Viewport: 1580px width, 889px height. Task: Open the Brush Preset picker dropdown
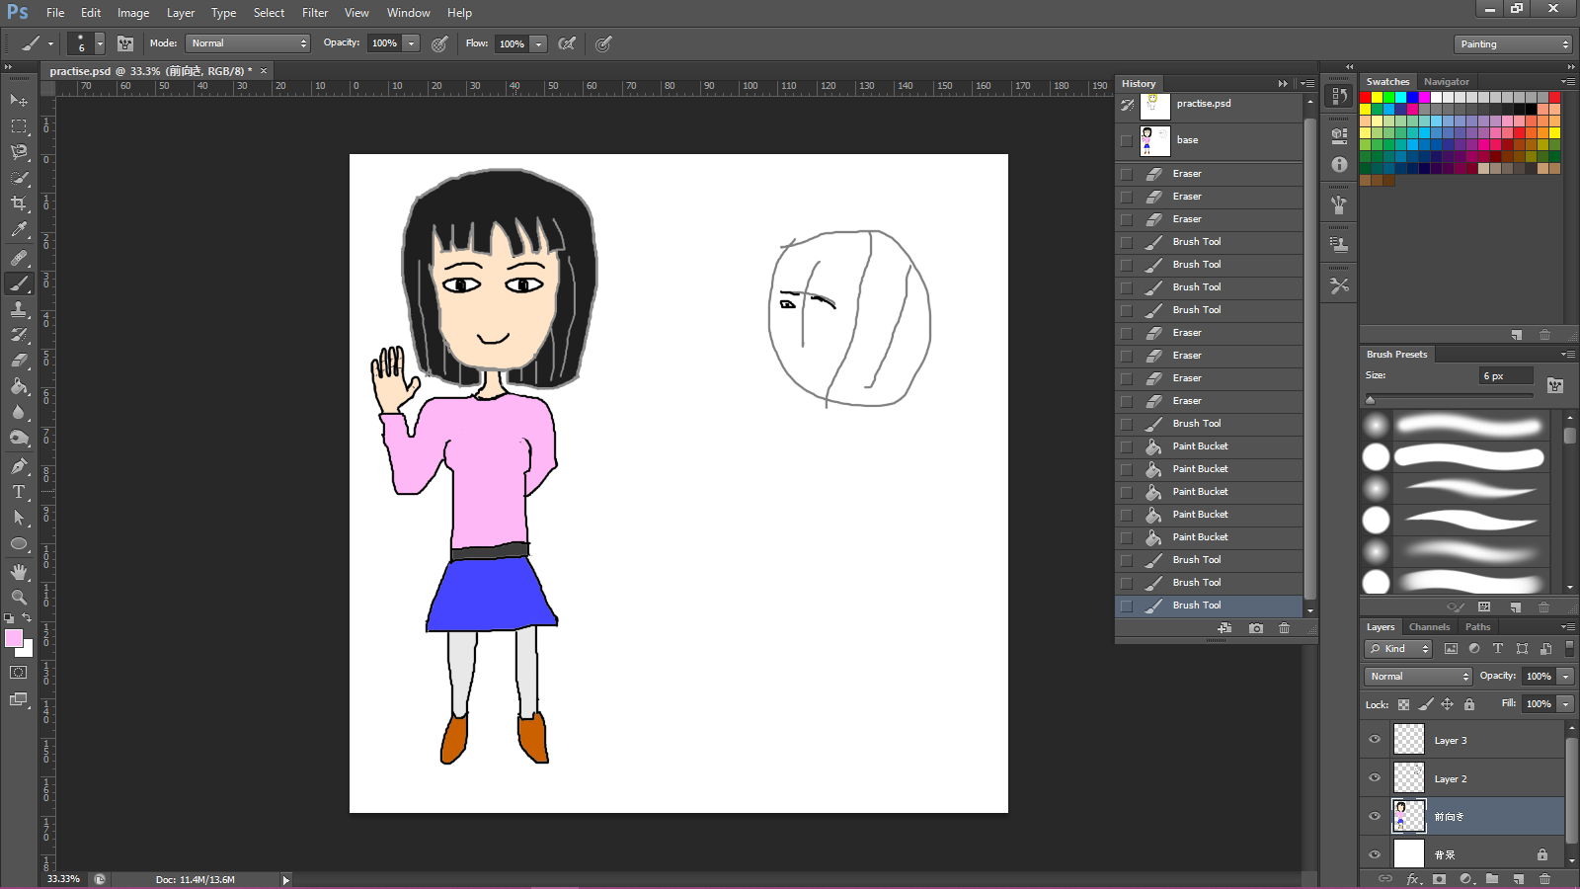point(100,43)
